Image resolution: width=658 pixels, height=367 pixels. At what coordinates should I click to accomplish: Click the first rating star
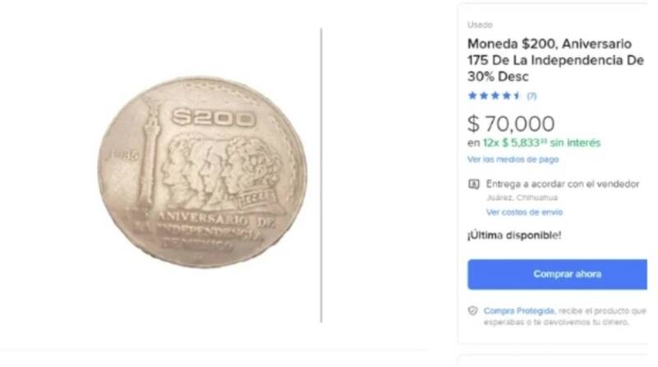coord(472,96)
